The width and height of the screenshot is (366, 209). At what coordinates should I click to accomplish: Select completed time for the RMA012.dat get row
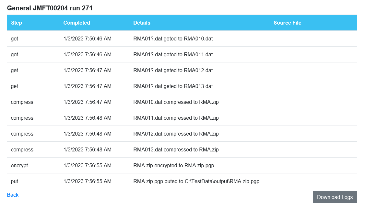87,70
